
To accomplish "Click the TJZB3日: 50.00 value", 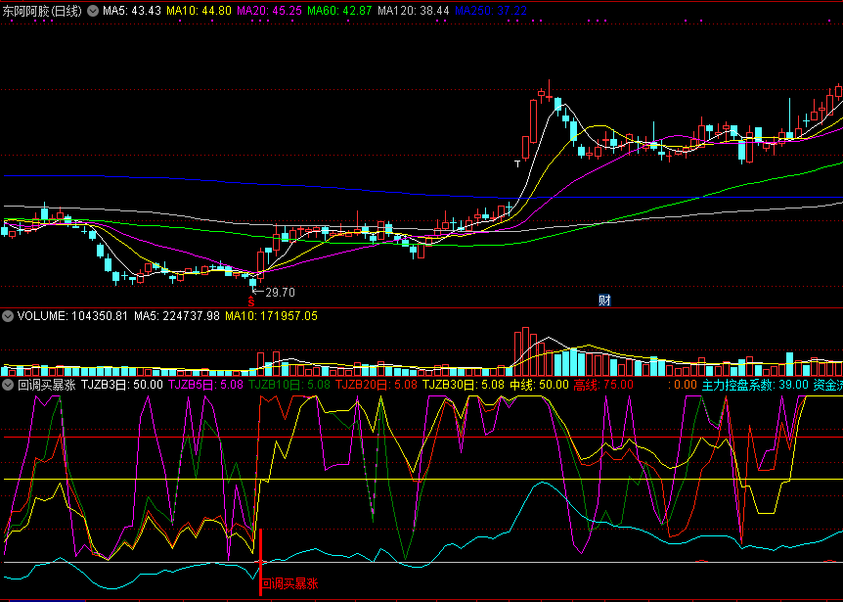I will pos(122,385).
